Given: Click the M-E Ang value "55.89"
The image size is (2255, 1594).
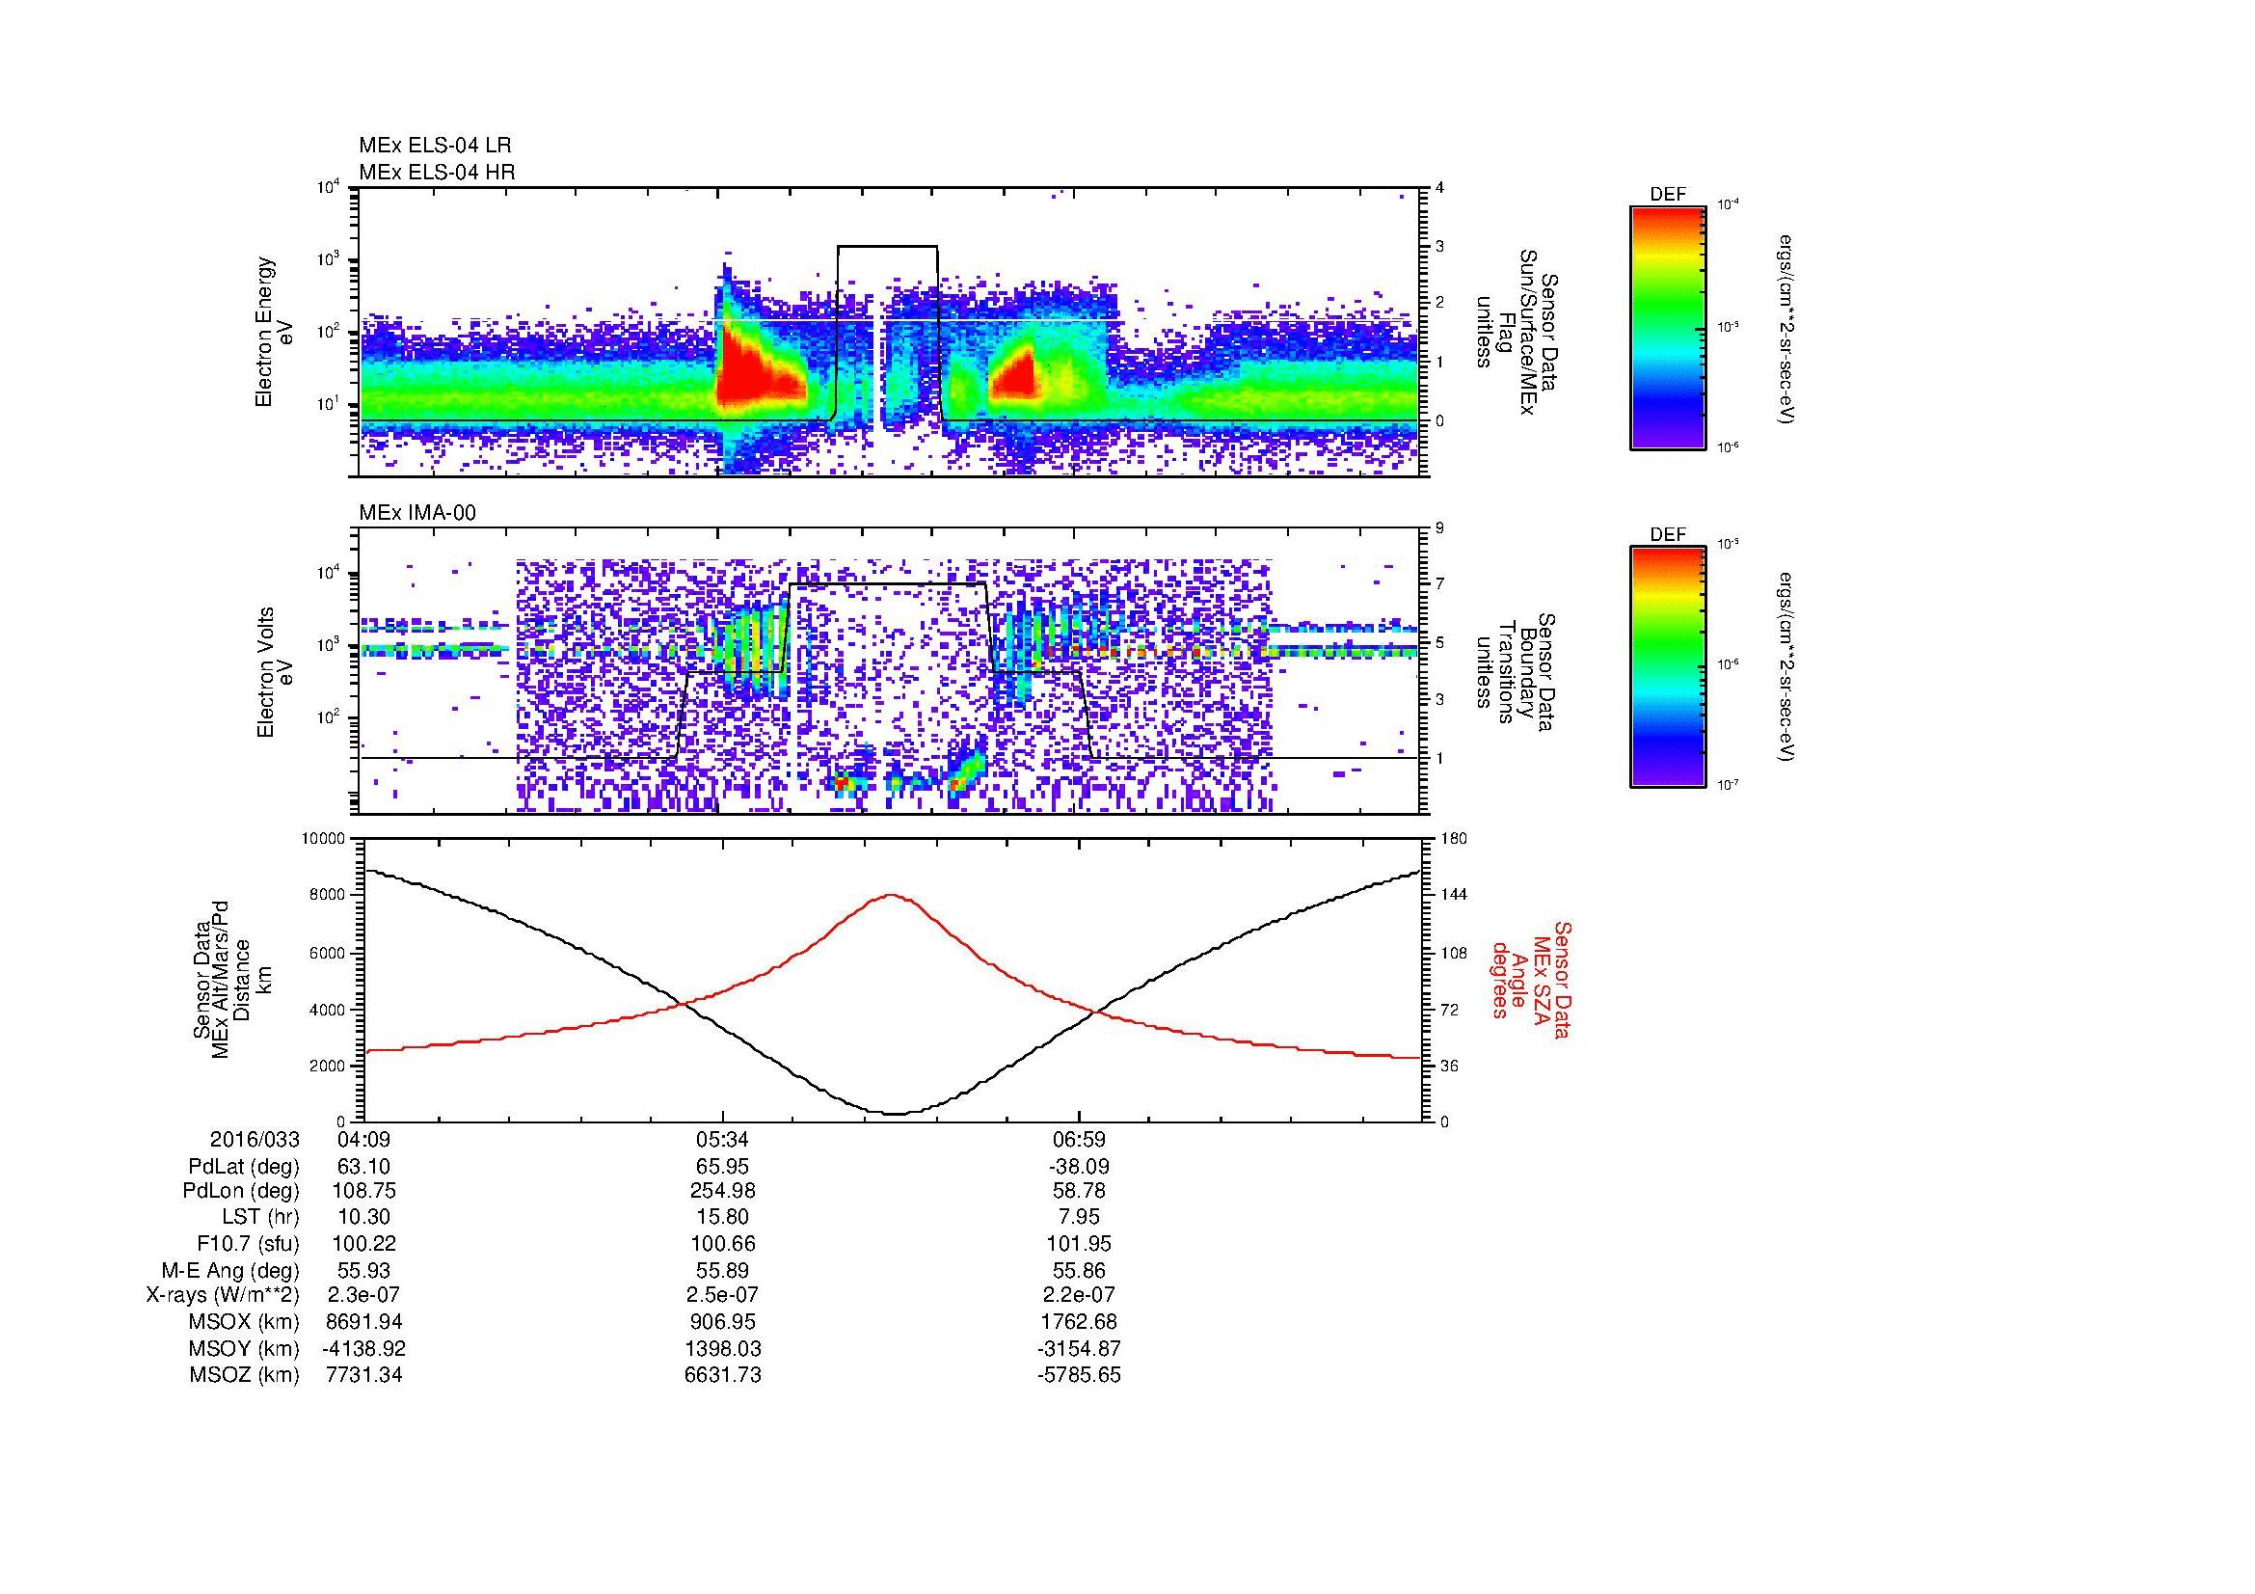Looking at the screenshot, I should [723, 1270].
